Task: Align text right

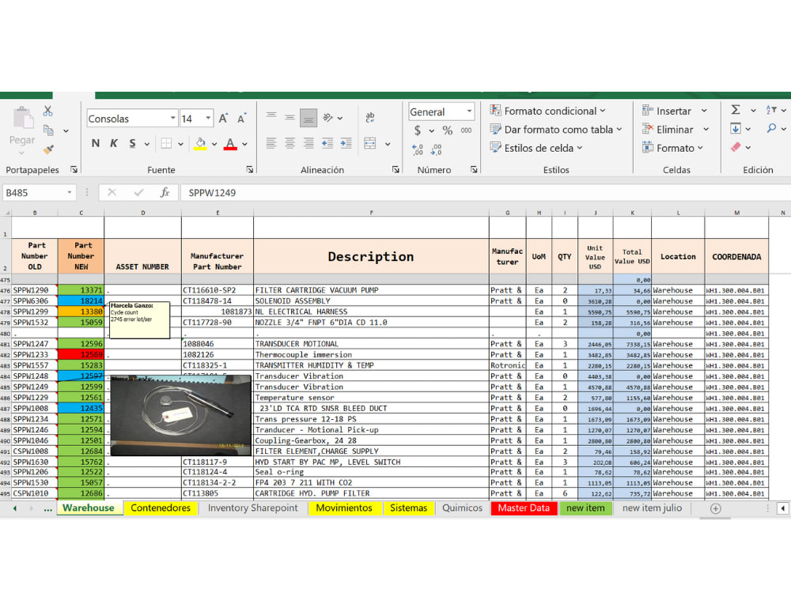Action: [x=308, y=143]
